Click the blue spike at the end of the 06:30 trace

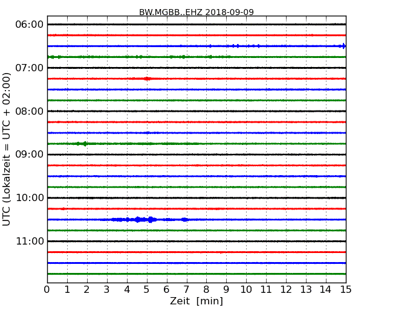tap(343, 46)
